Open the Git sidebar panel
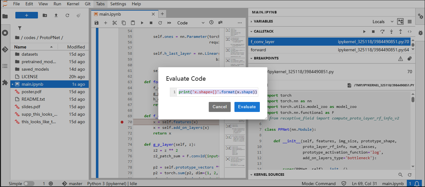425x187 pixels. point(5,49)
